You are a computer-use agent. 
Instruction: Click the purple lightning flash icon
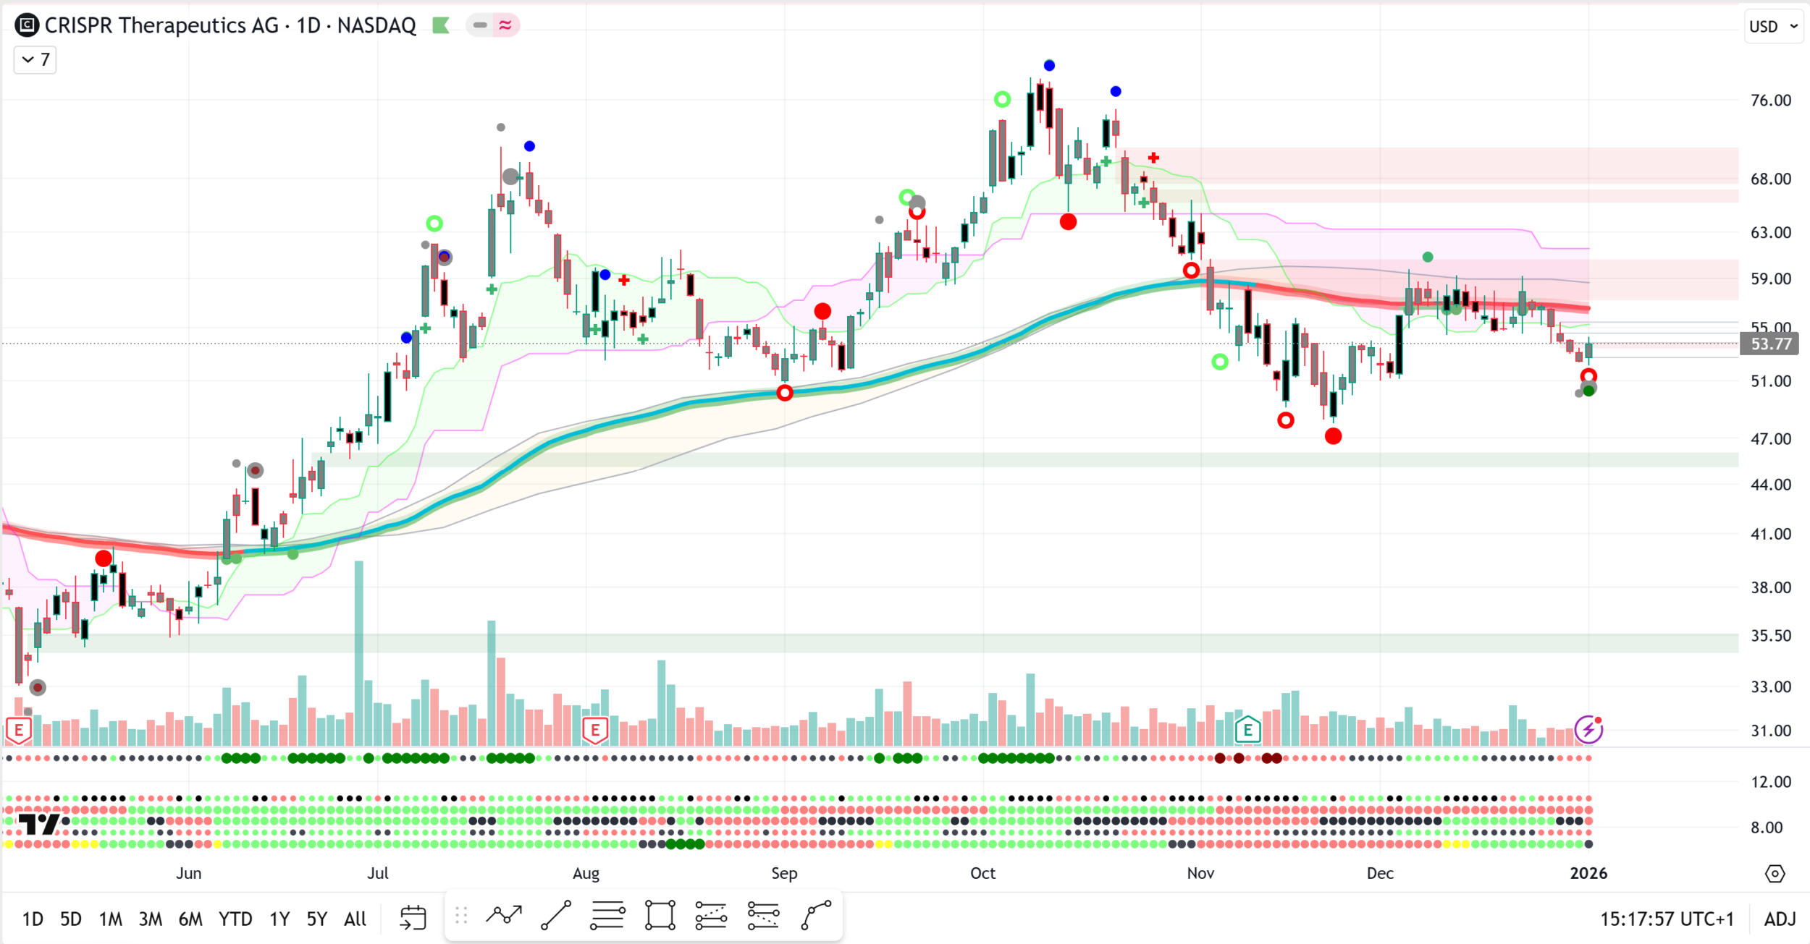1588,729
